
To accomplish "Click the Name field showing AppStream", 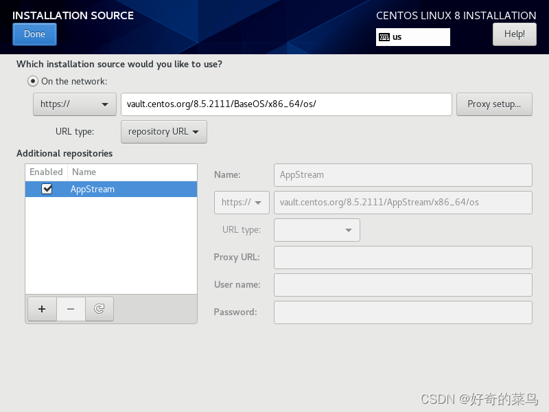I will point(403,175).
